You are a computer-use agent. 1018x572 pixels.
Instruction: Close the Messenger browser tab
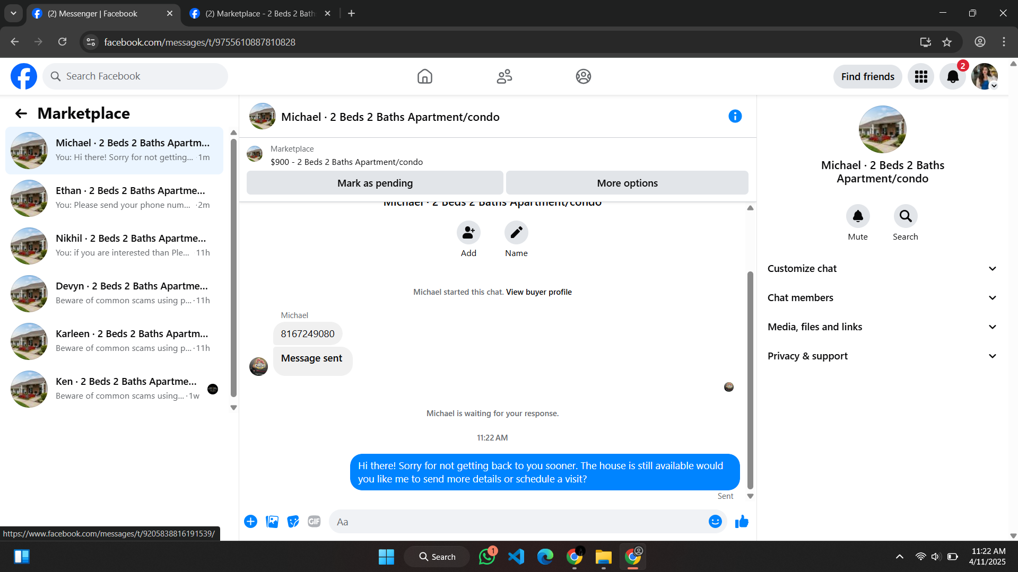170,13
